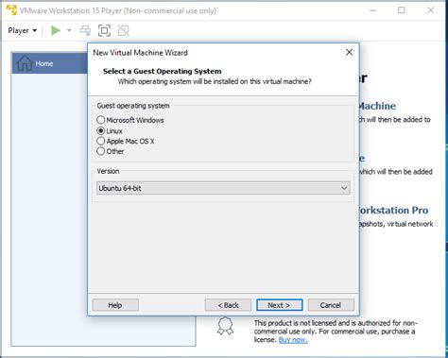The width and height of the screenshot is (448, 358).
Task: Open the power options arrow beside play
Action: click(x=69, y=30)
